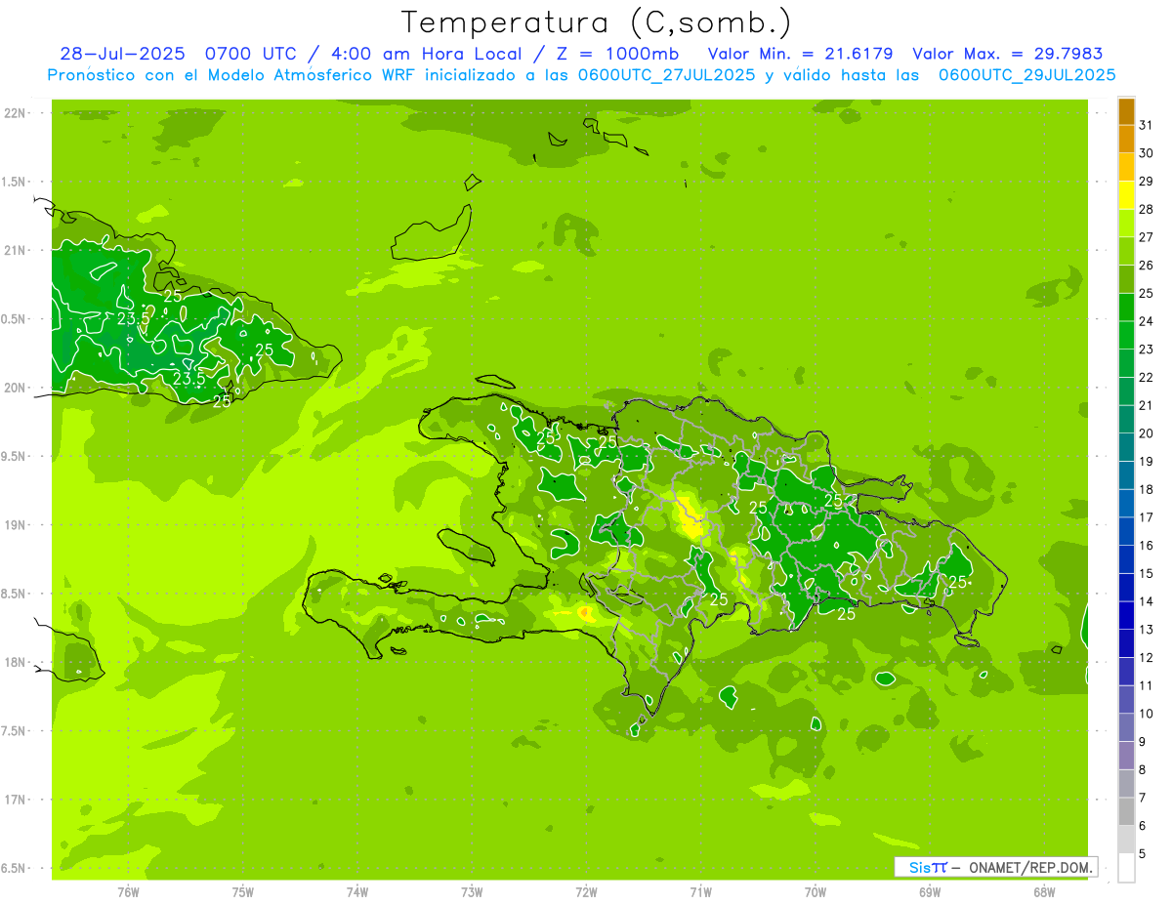Screen dimensions: 1172x905
Task: Select the '0600UTC_27JUL2025' initialization time text
Action: [x=665, y=74]
